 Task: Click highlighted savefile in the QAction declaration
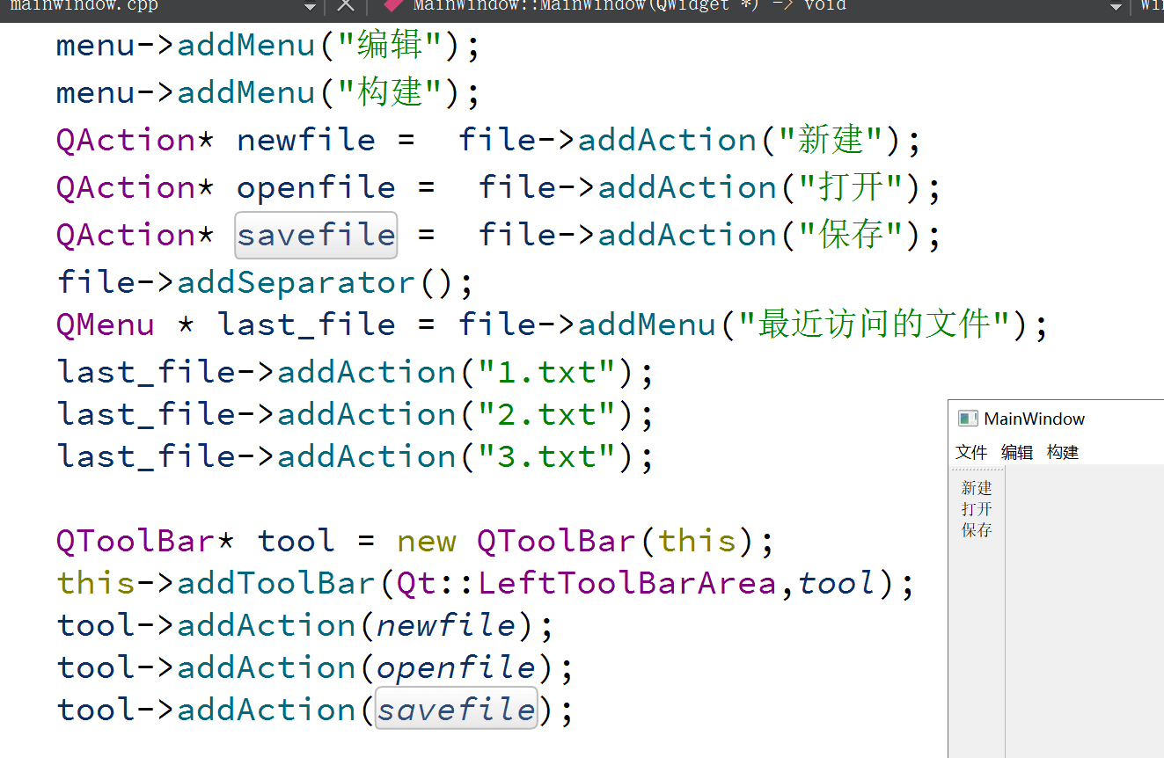316,235
